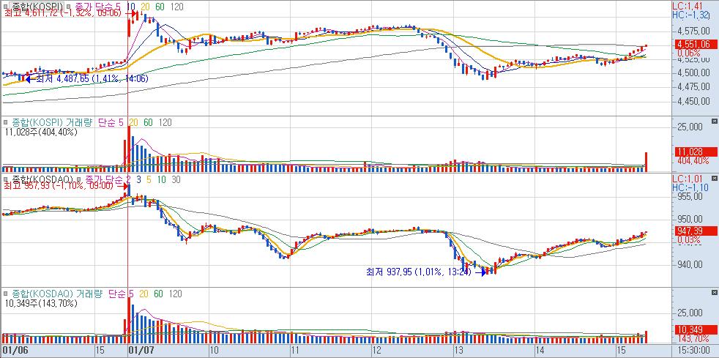Select the KOSPI 종가 단순 moving average label
719x358 pixels.
tap(94, 6)
